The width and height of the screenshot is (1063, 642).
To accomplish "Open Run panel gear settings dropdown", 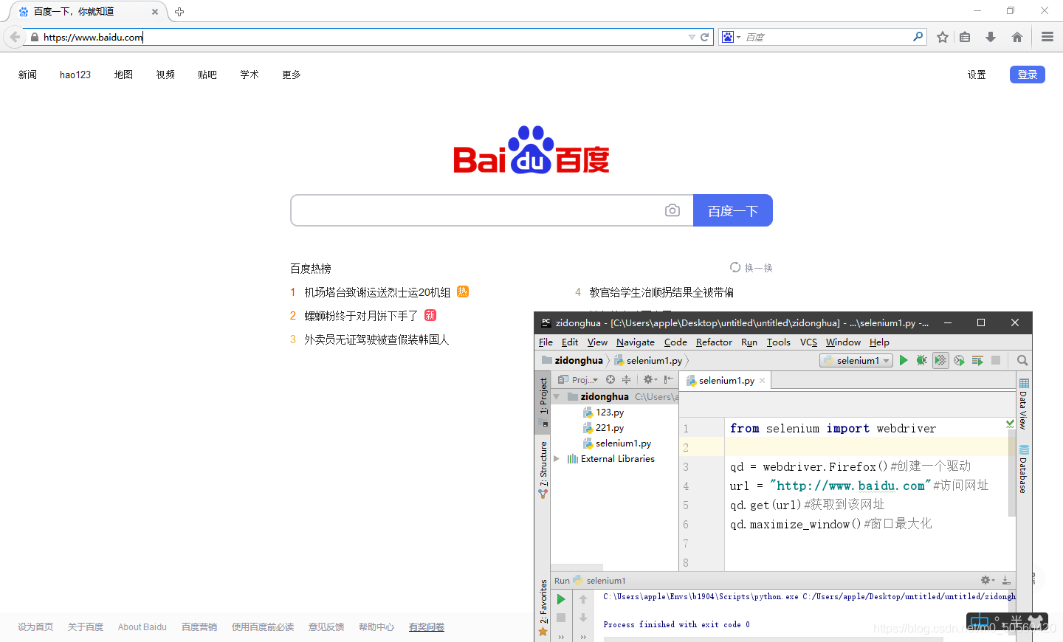I will click(988, 580).
